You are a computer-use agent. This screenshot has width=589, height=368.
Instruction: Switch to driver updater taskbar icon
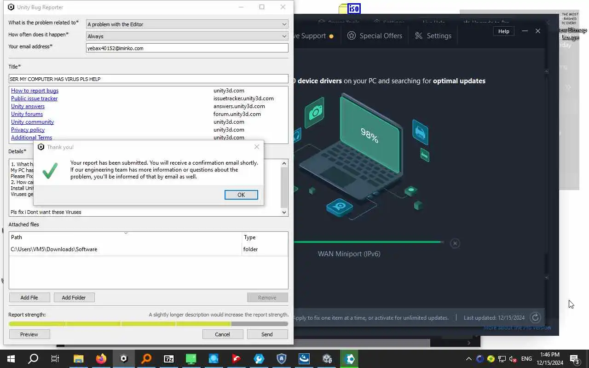(x=350, y=359)
